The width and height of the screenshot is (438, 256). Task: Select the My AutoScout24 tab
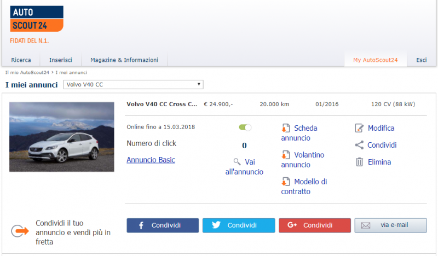tap(376, 60)
